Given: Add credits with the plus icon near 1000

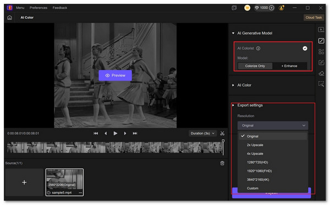Looking at the screenshot, I should pos(272,8).
